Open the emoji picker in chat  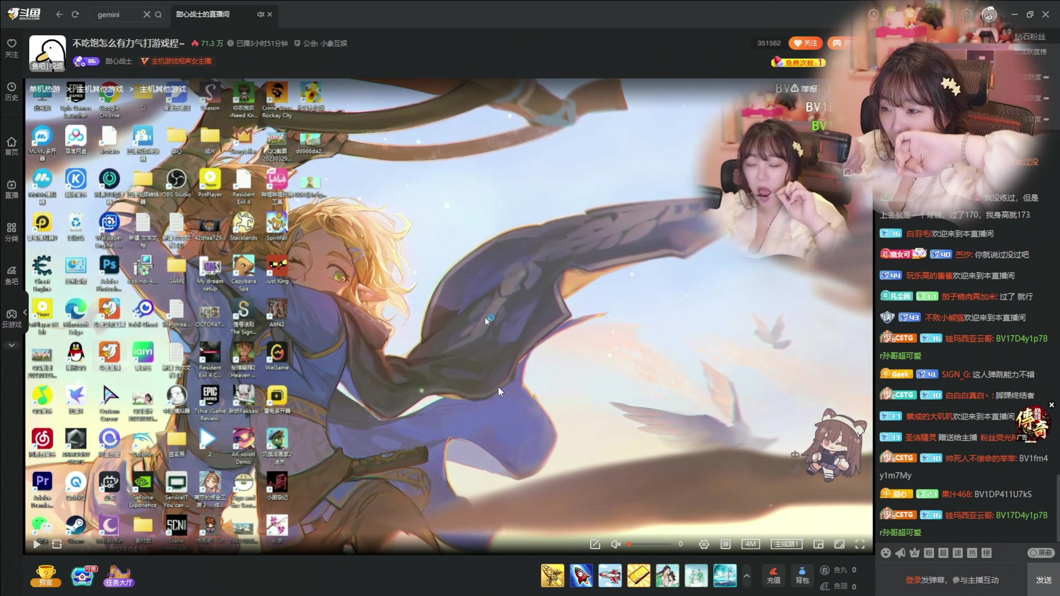(886, 553)
